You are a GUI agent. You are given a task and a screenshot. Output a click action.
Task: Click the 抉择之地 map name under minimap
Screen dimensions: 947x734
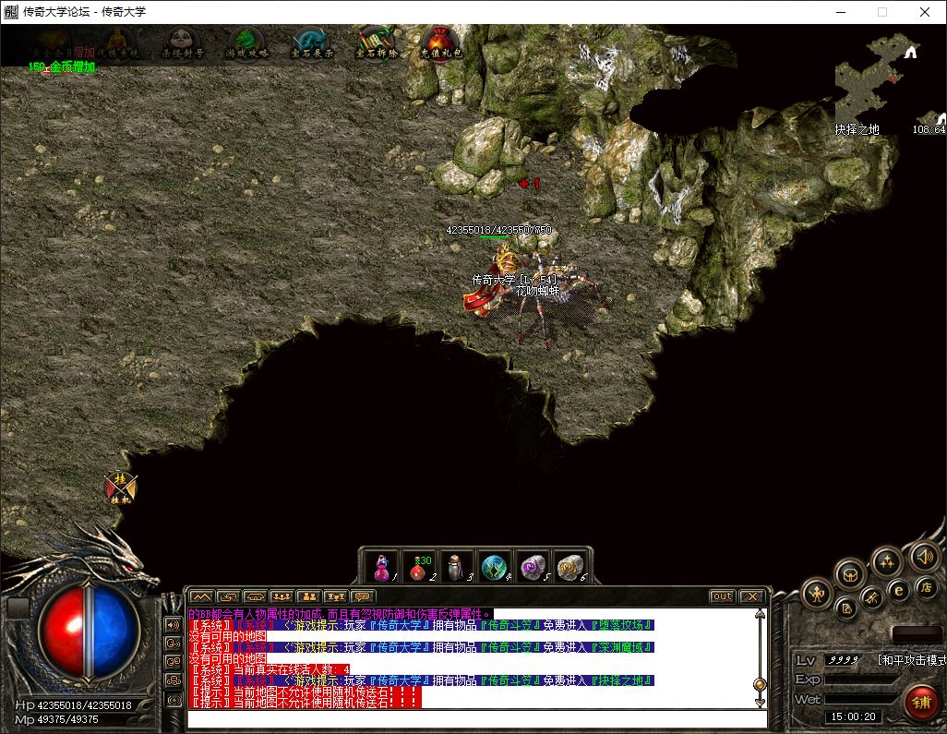pos(857,129)
